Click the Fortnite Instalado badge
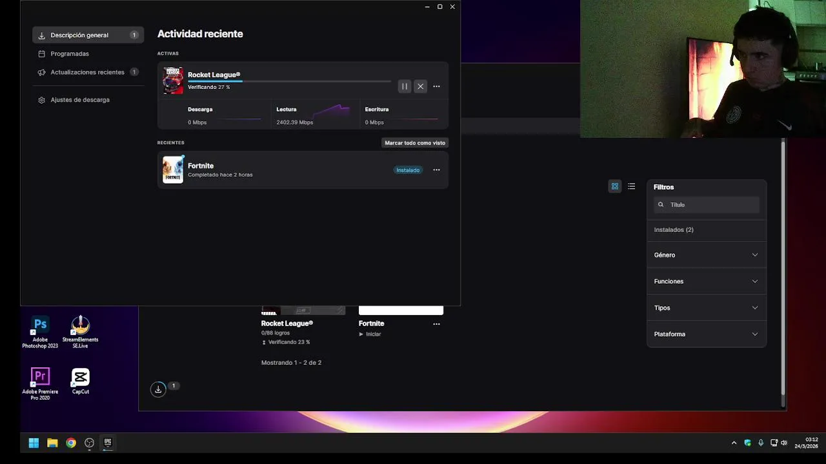Viewport: 826px width, 464px height. point(408,170)
